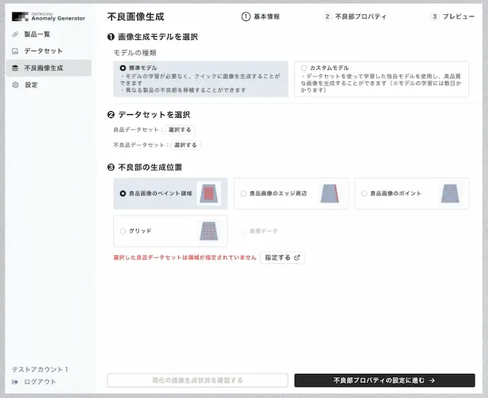Click the paint area preview thumbnail
This screenshot has height=398, width=488.
[209, 193]
